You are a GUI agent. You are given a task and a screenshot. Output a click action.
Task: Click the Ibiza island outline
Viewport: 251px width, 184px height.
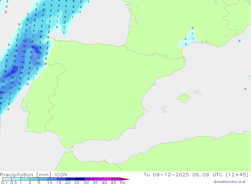point(164,108)
